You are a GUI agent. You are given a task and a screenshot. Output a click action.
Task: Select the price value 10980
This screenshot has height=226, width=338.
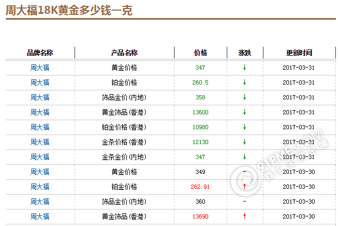pyautogui.click(x=200, y=127)
